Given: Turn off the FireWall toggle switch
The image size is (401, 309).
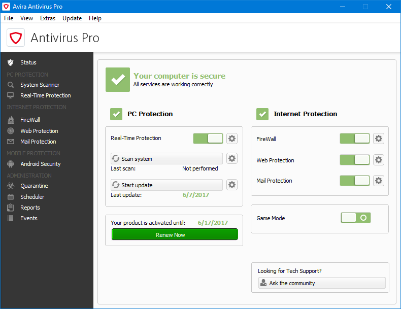Looking at the screenshot, I should point(355,139).
